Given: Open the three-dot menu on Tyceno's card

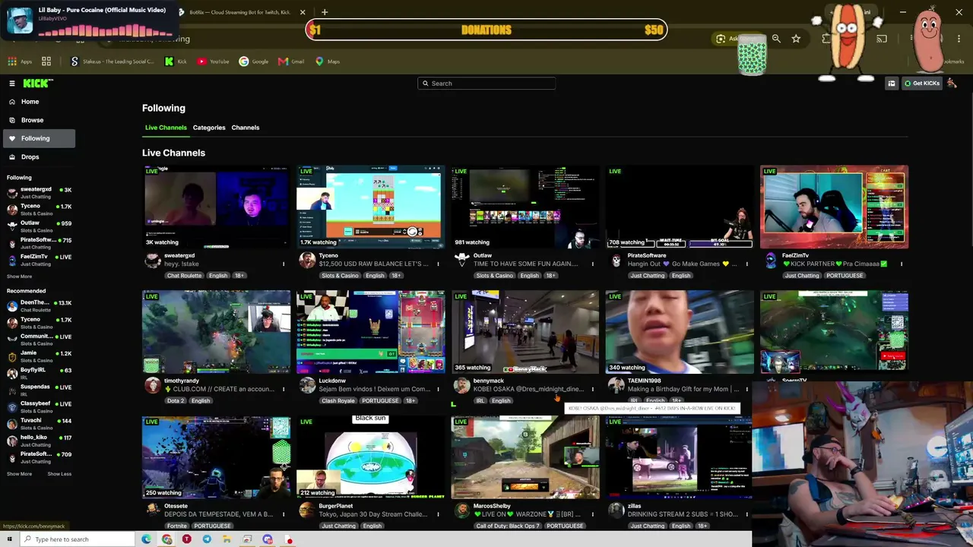Looking at the screenshot, I should tap(438, 264).
